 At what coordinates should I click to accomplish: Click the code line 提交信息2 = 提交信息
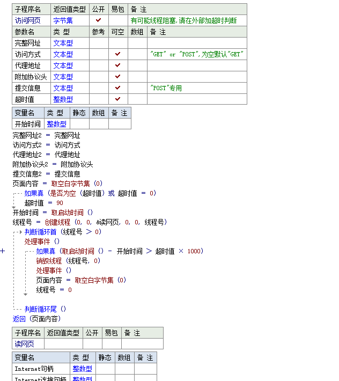(x=46, y=174)
